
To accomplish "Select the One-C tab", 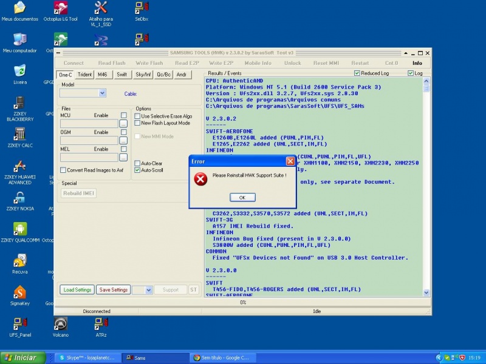I will pos(66,75).
